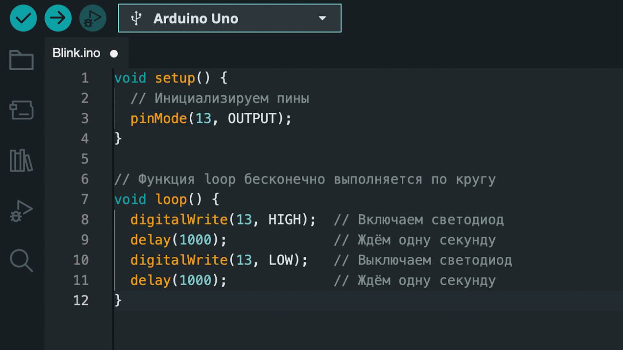
Task: Click OUTPUT on line 3
Action: click(252, 118)
